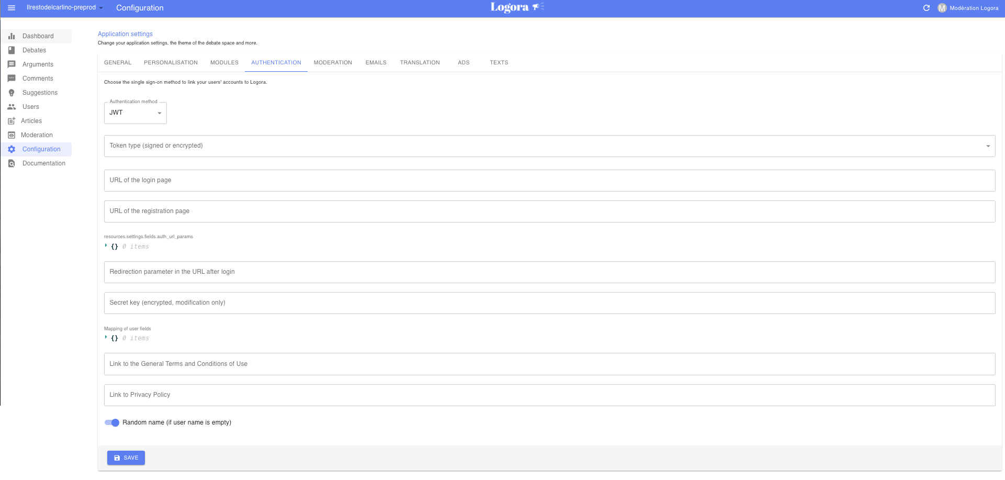
Task: Click the URL of the login page field
Action: click(x=549, y=181)
